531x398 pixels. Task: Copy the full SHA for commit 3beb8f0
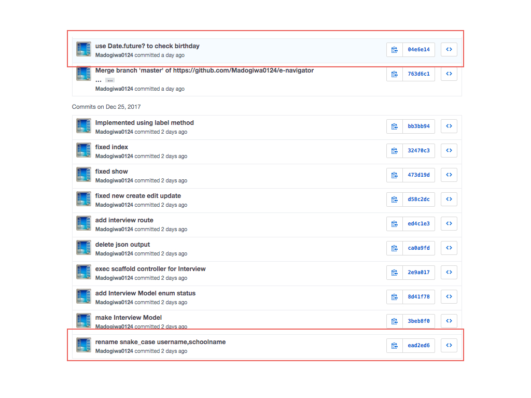pos(395,321)
